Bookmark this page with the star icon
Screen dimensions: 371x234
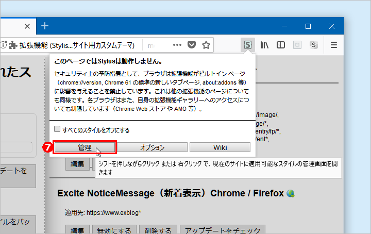(x=206, y=45)
